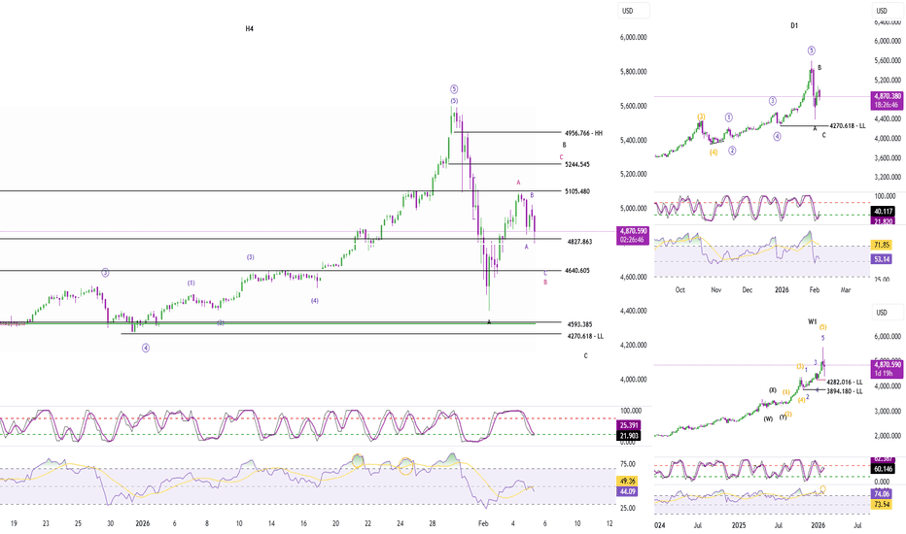The image size is (906, 534).
Task: Select the orange (3) label on D1 chart
Action: click(x=701, y=117)
